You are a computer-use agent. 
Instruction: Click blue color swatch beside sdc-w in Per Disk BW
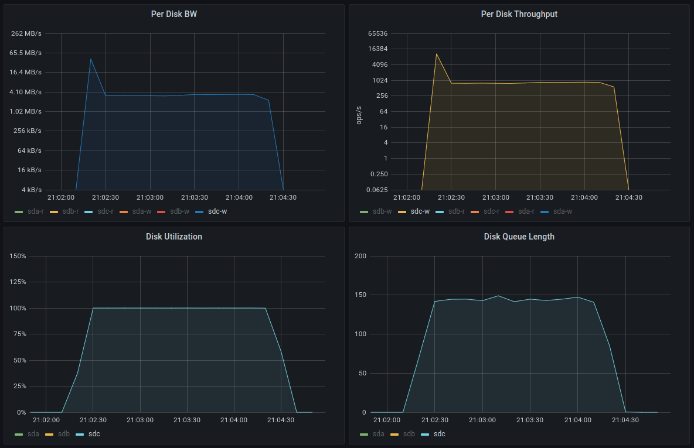point(199,211)
